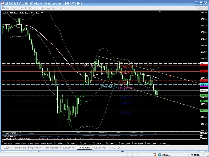Select the Daily Pivot label

(x=126, y=88)
